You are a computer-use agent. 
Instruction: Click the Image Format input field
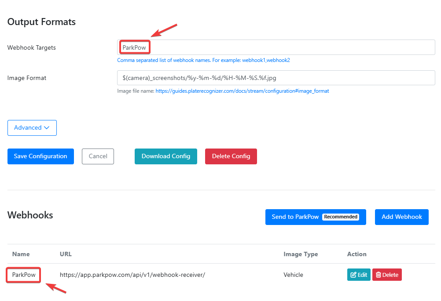point(276,78)
